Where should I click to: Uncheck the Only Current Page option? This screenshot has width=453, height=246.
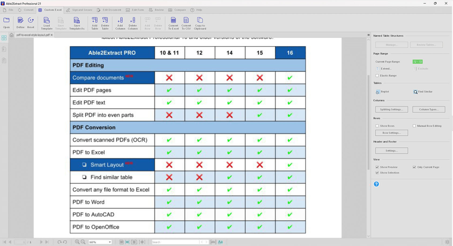[x=414, y=167]
